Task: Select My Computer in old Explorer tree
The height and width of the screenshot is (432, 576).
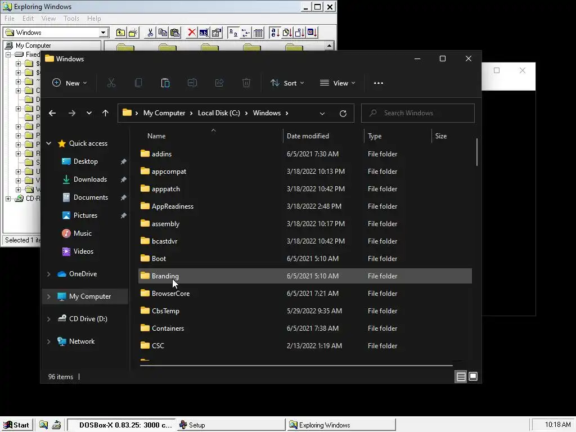Action: click(x=33, y=46)
